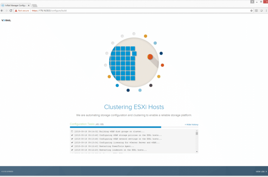This screenshot has width=268, height=177.
Task: Click the checkmark beside Configuring licensing entry
Action: click(x=72, y=142)
